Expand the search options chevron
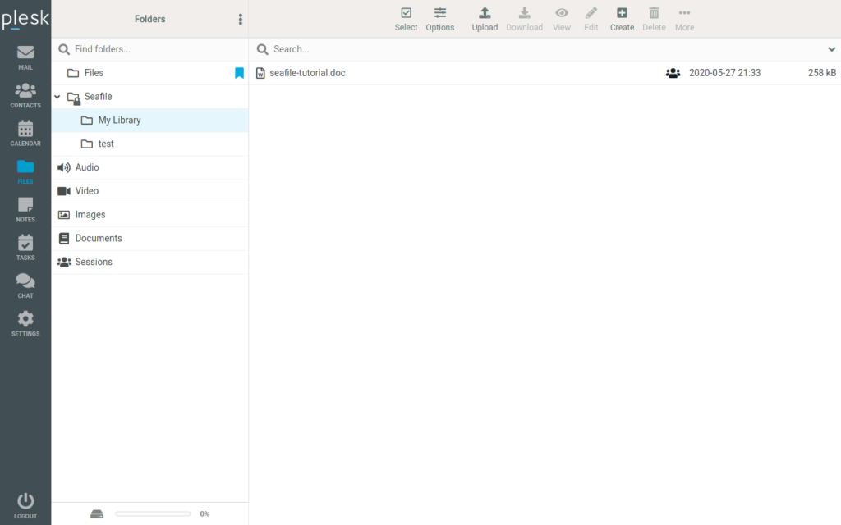The width and height of the screenshot is (841, 525). [831, 49]
